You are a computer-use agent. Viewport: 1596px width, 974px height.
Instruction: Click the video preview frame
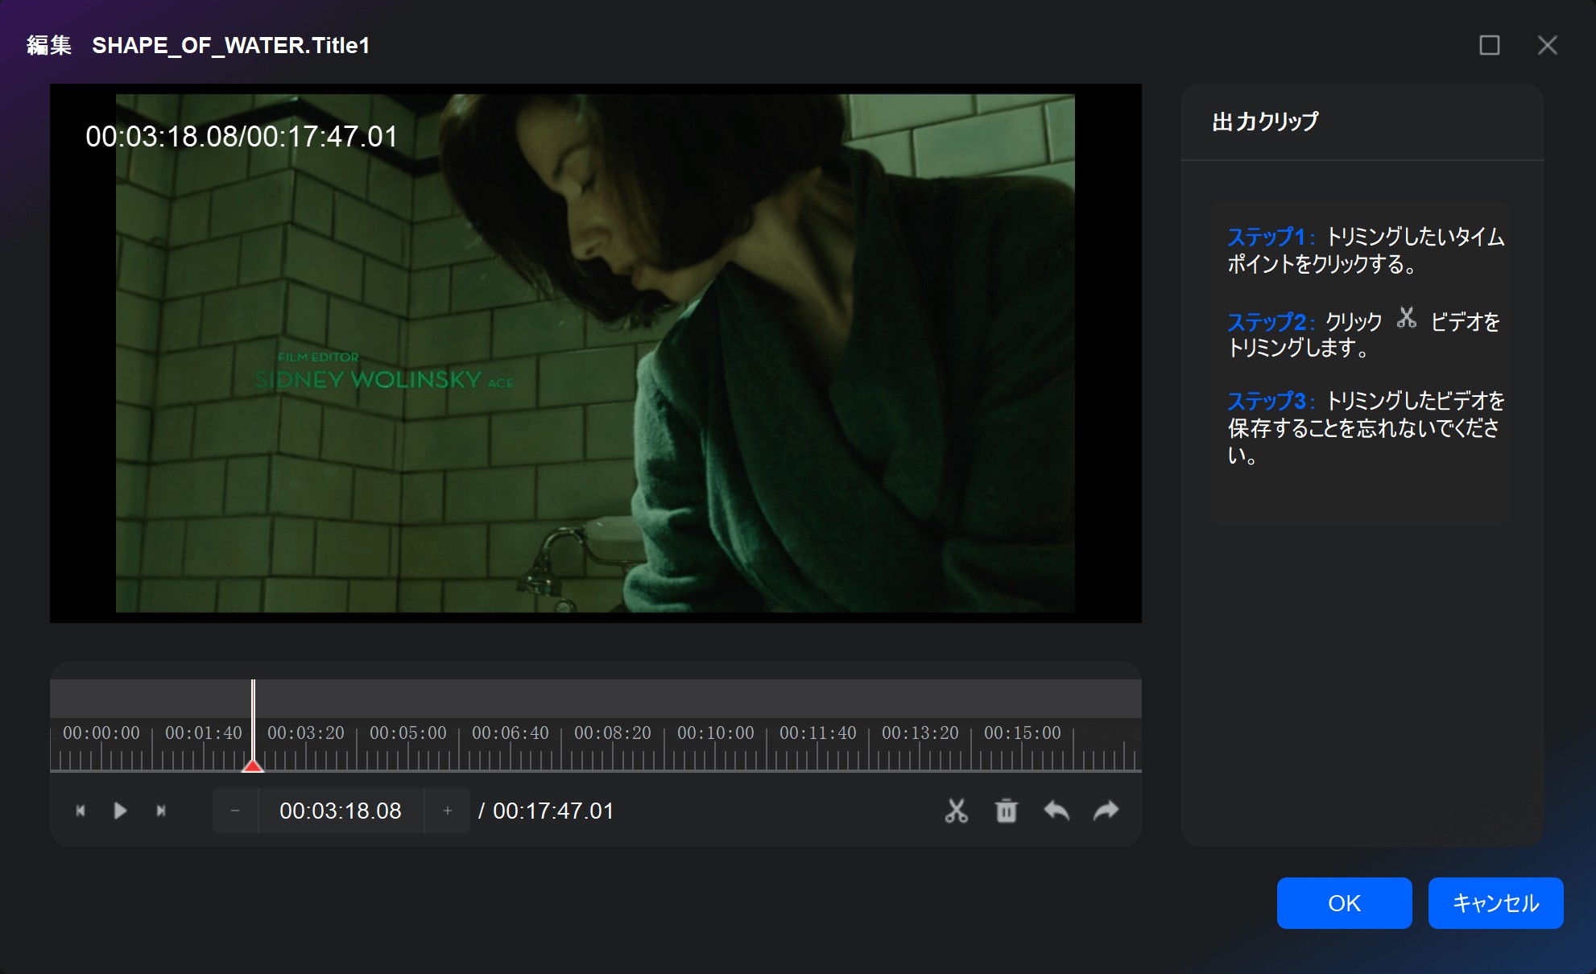pyautogui.click(x=595, y=353)
